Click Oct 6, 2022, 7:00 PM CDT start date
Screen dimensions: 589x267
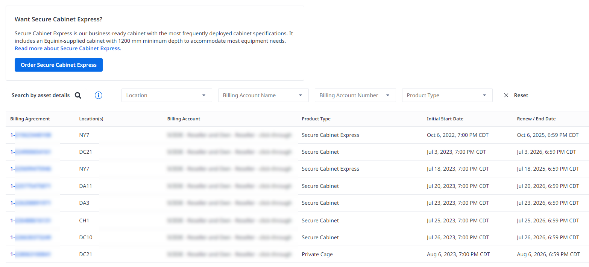click(x=458, y=135)
